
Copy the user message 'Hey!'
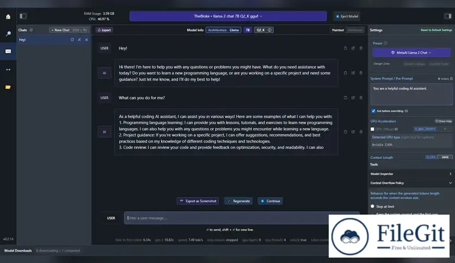pos(345,48)
